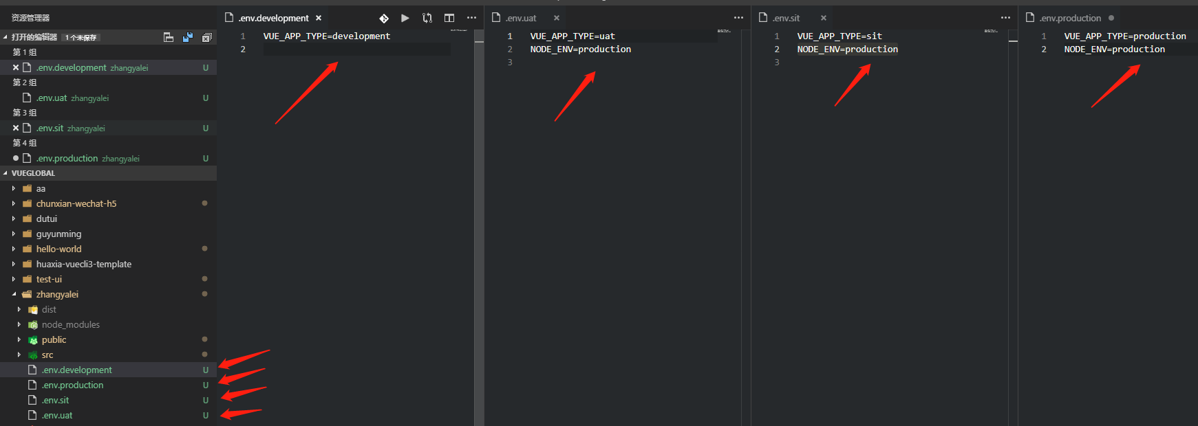The height and width of the screenshot is (426, 1198).
Task: Click VUE_APP_TYPE=production line in editor
Action: click(1125, 36)
